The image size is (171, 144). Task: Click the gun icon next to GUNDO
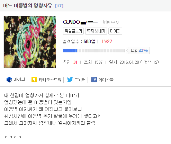coord(91,22)
